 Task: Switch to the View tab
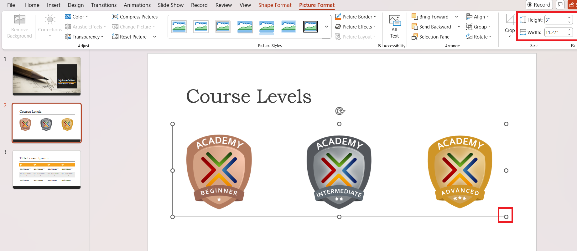tap(245, 5)
